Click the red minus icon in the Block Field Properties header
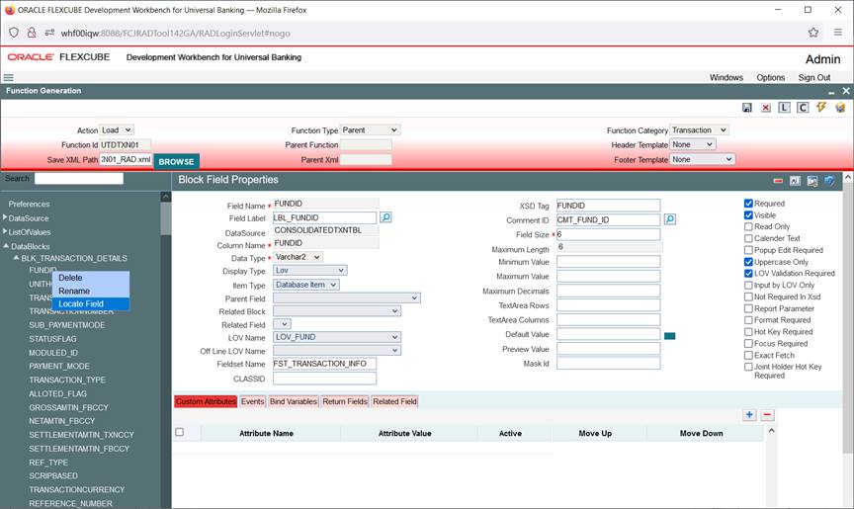The width and height of the screenshot is (854, 509). (x=778, y=181)
